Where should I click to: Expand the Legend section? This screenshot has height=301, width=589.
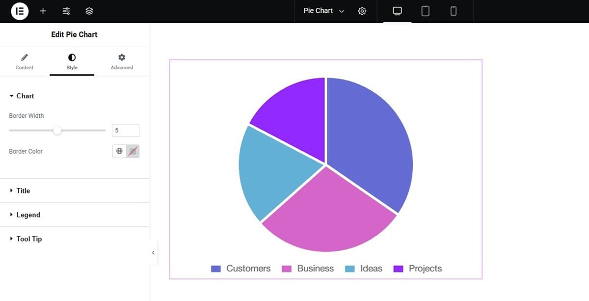[75, 215]
